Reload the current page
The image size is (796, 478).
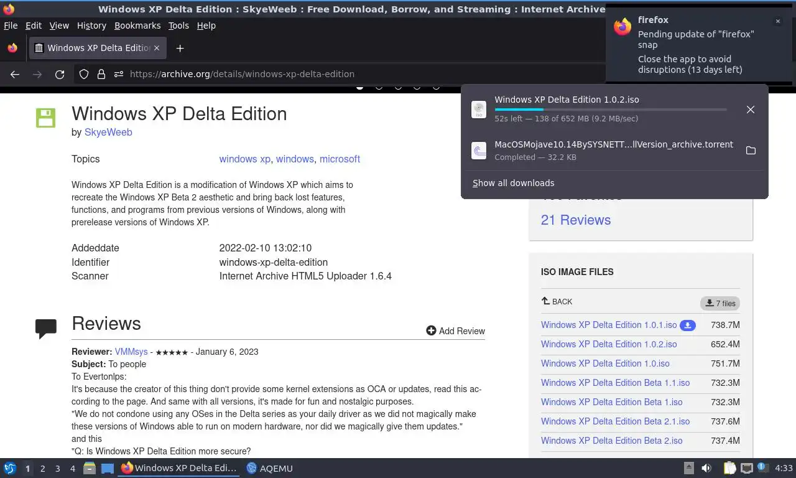pos(60,74)
